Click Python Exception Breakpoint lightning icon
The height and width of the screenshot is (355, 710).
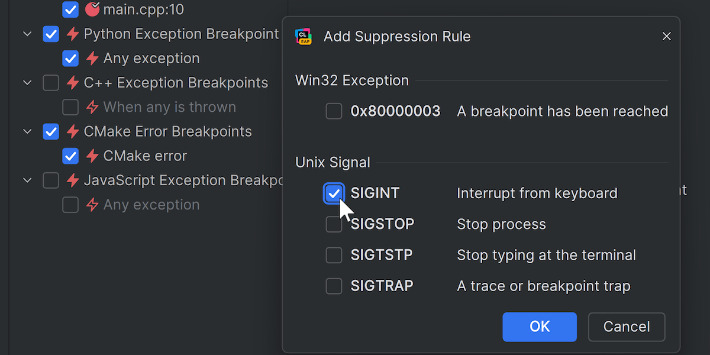(x=73, y=34)
